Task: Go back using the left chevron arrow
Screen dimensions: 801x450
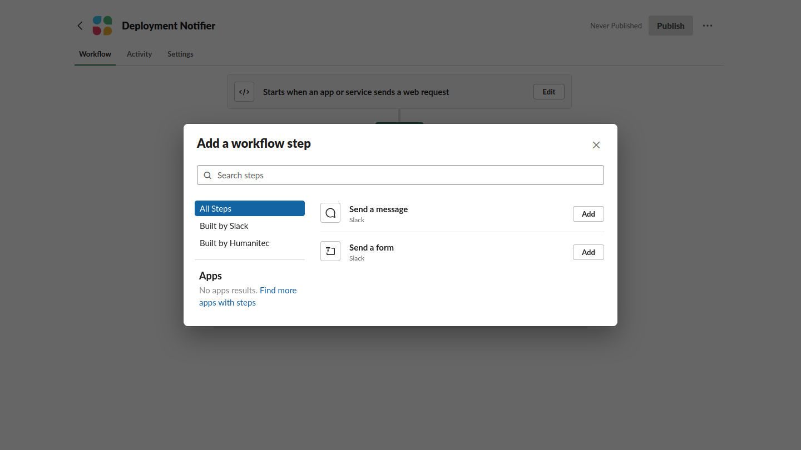Action: 80,26
